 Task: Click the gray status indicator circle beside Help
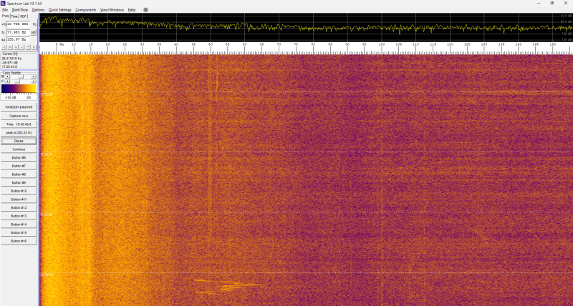pyautogui.click(x=145, y=10)
